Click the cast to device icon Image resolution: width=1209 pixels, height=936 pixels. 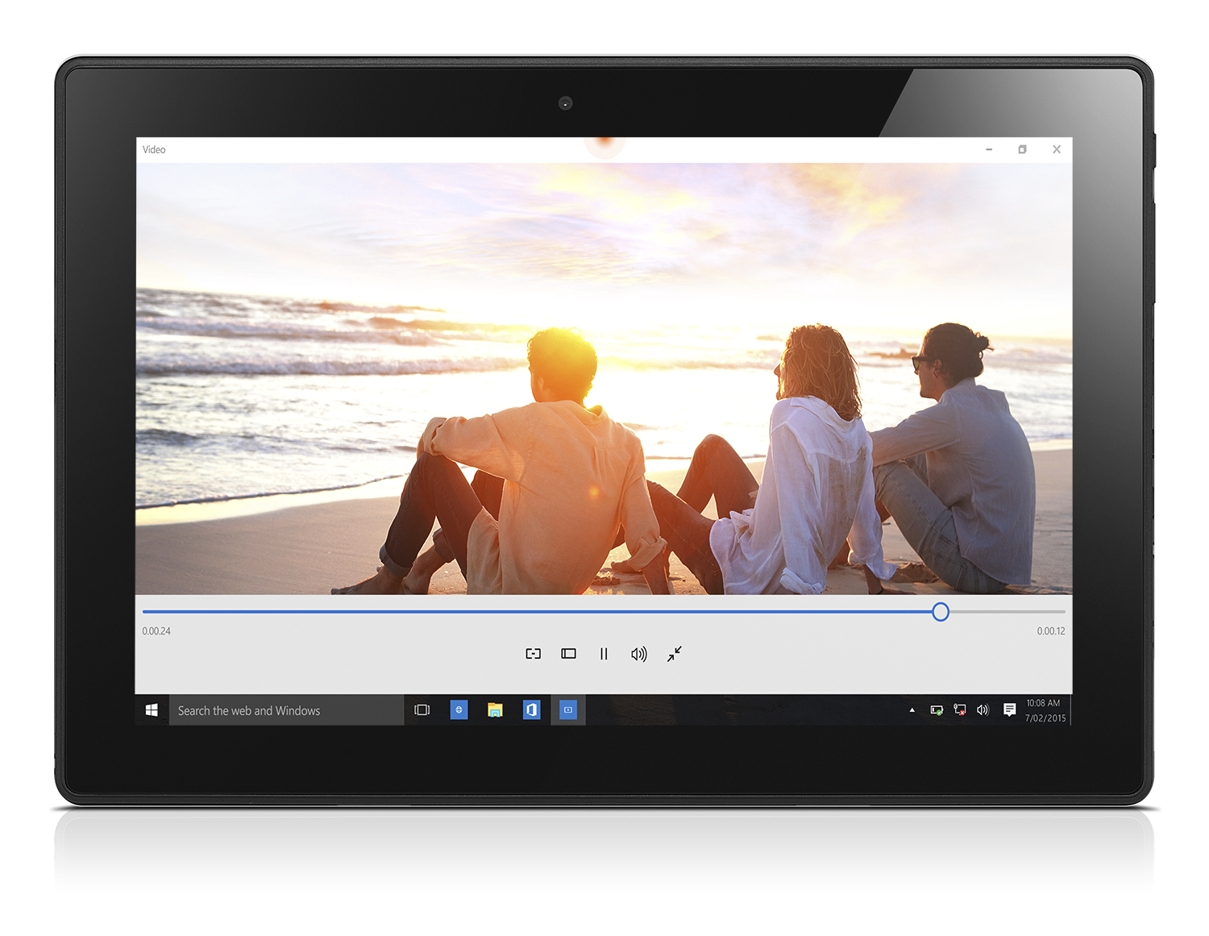point(533,654)
